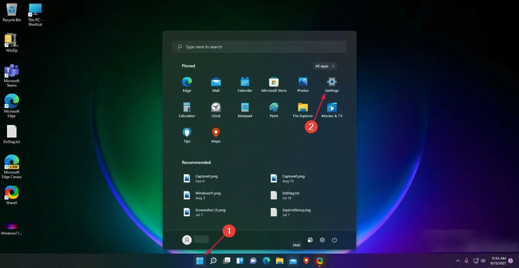
Task: Click the volume speaker tray icon
Action: (x=483, y=261)
